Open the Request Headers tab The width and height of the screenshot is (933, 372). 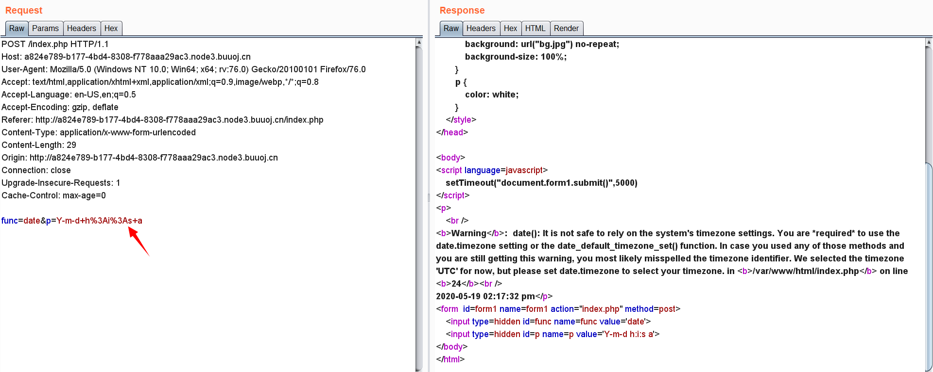tap(81, 29)
